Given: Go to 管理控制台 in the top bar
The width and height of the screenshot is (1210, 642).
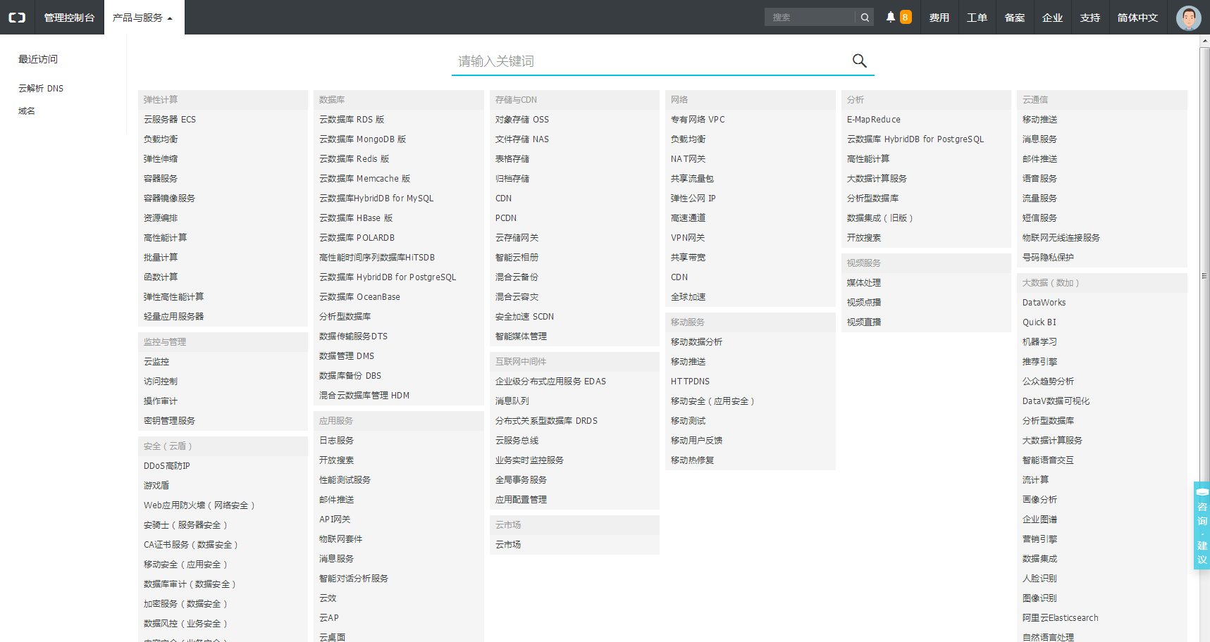Looking at the screenshot, I should click(x=69, y=18).
